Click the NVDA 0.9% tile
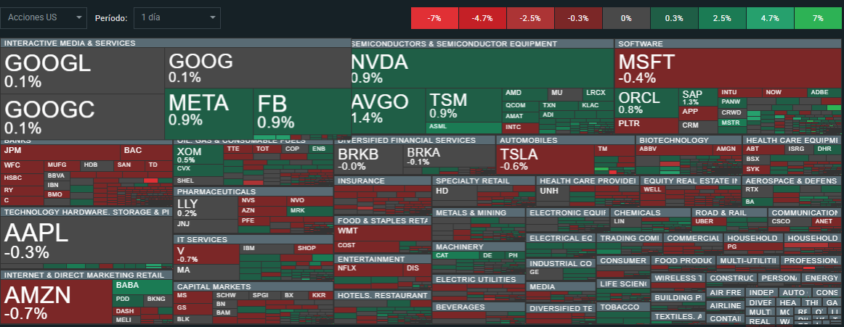 (x=482, y=68)
